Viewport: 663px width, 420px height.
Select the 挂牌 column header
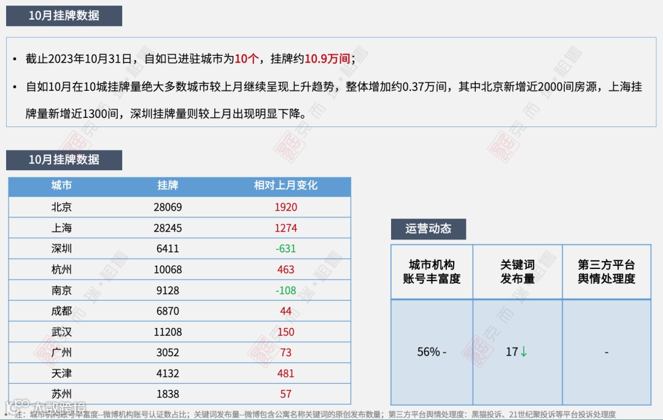click(x=168, y=185)
